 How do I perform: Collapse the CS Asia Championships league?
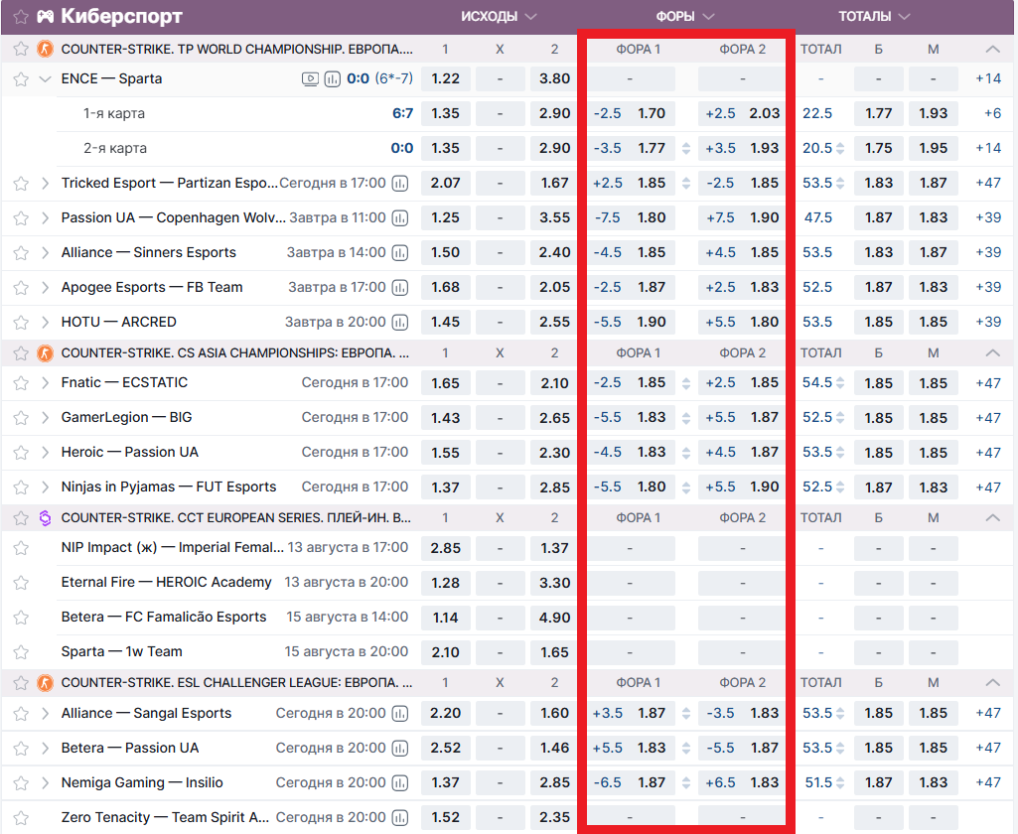tap(992, 352)
